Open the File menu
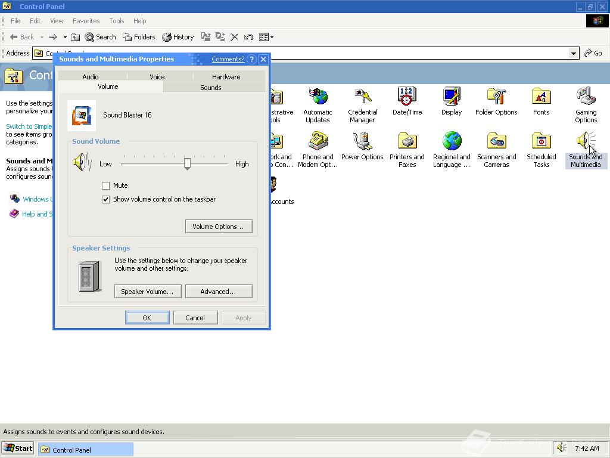This screenshot has width=610, height=458. 15,21
